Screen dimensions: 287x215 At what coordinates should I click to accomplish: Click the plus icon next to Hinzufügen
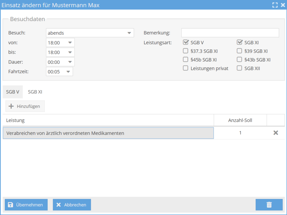pos(11,106)
